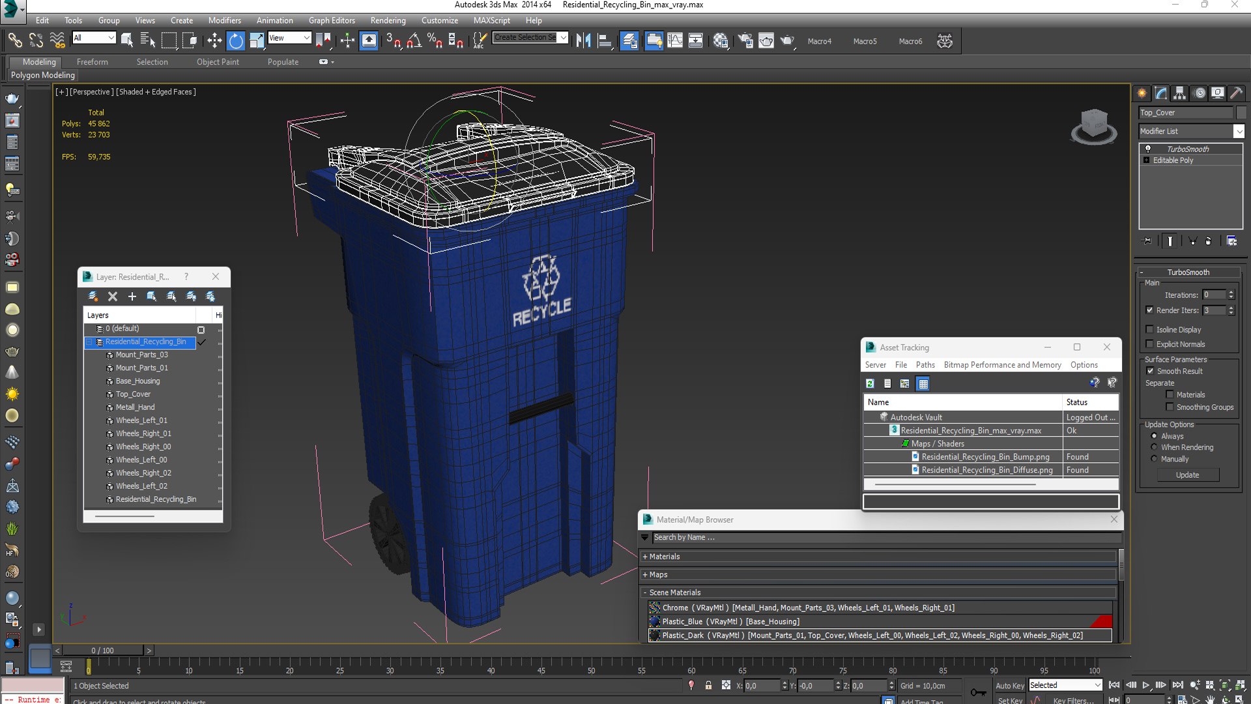The image size is (1251, 704).
Task: Click the Asset Tracking refresh icon
Action: (x=870, y=383)
